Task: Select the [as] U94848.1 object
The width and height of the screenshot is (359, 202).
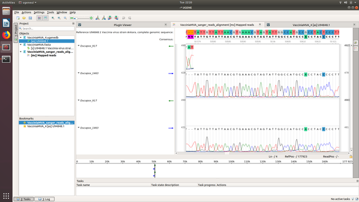Action: coord(47,41)
